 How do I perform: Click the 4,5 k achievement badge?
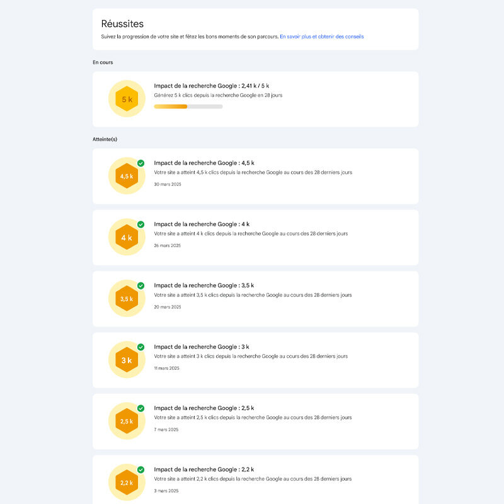[x=127, y=176]
